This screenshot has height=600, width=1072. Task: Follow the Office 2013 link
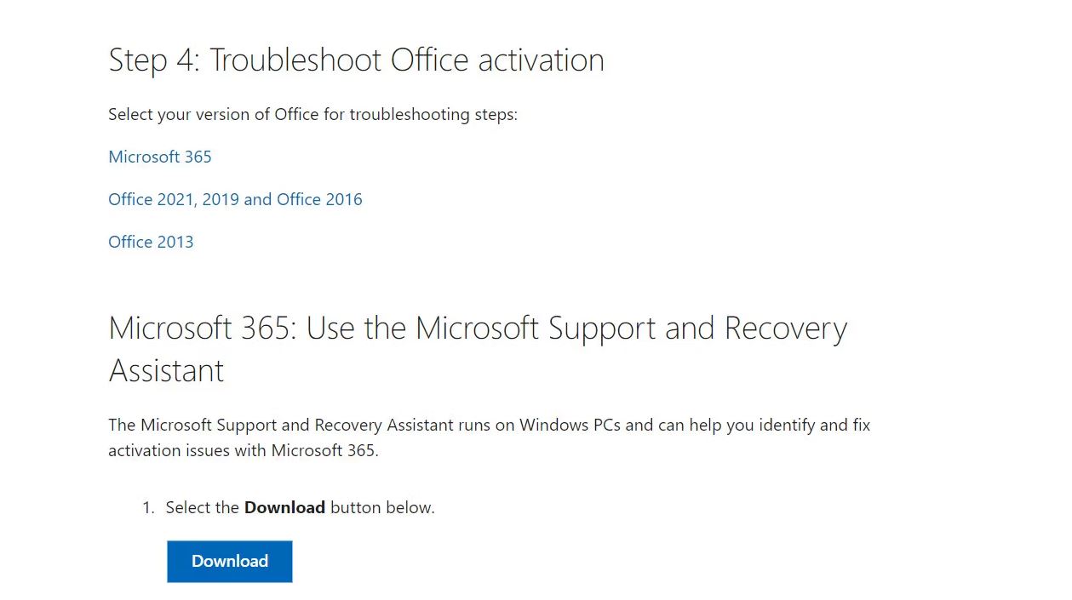[x=151, y=242]
